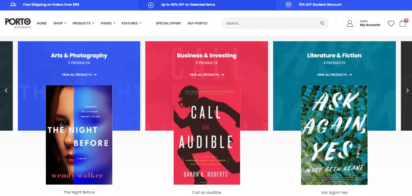The width and height of the screenshot is (412, 196).
Task: Go to next carousel slide arrow
Action: tap(408, 90)
